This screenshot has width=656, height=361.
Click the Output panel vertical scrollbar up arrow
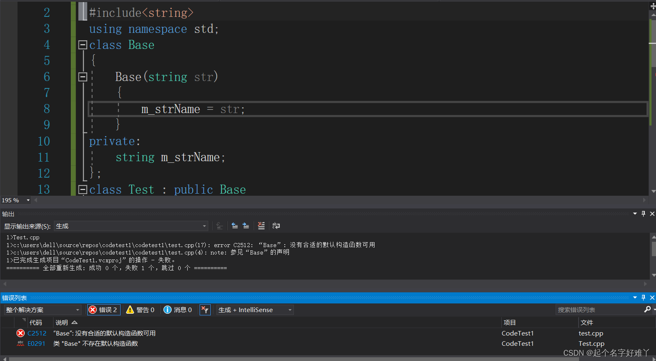(653, 237)
